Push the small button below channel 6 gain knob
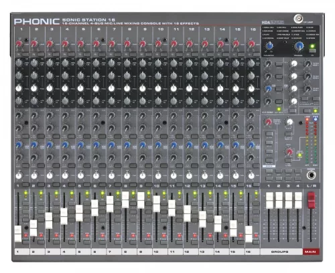This screenshot has height=273, width=335. pos(103,54)
